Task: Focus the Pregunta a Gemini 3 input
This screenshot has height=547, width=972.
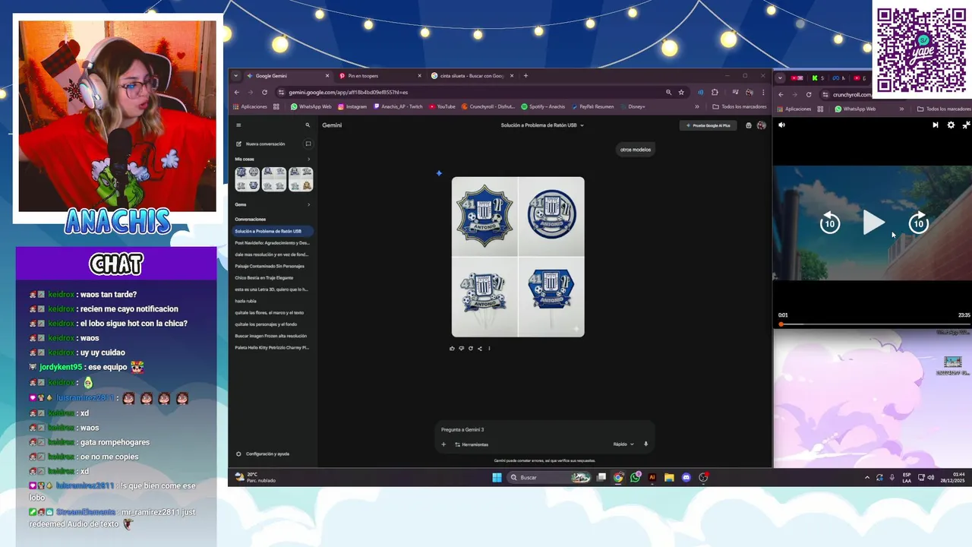Action: tap(544, 429)
